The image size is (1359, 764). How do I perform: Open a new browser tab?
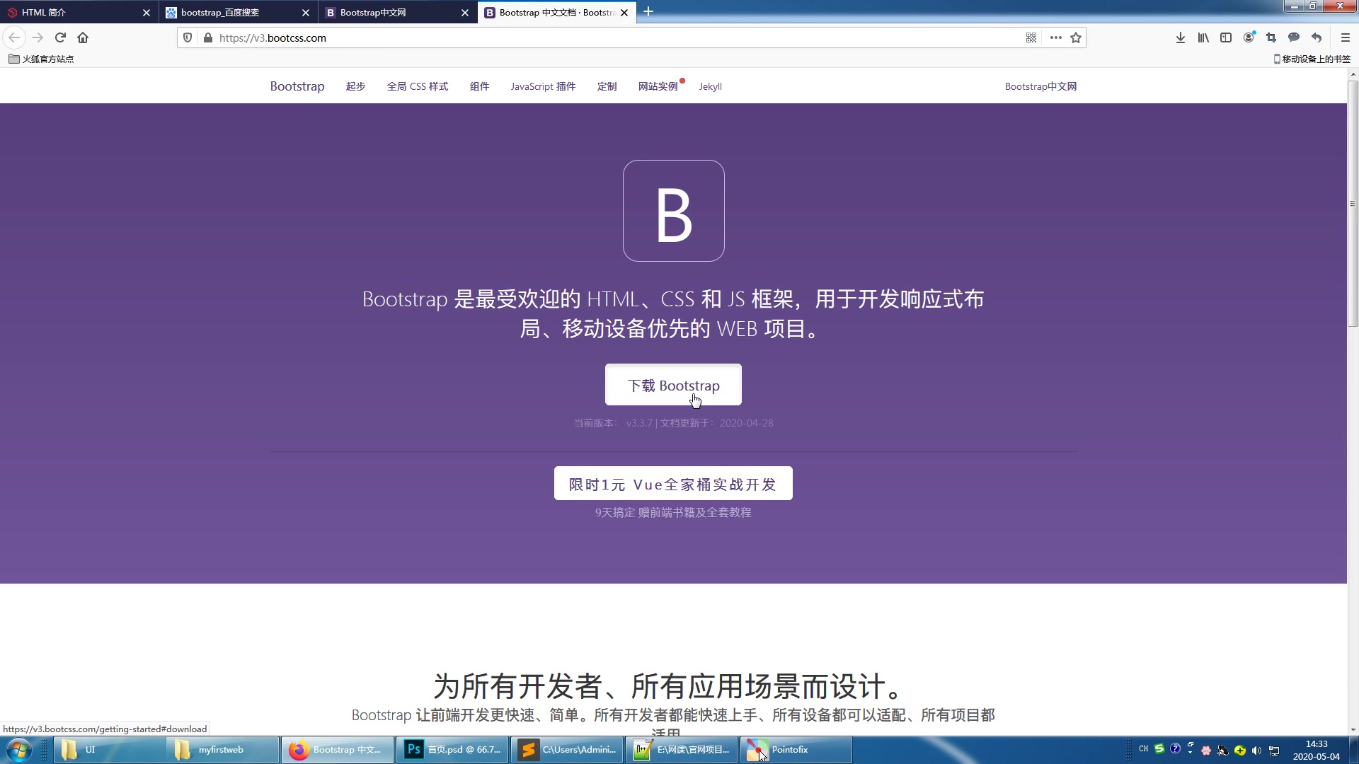[648, 12]
